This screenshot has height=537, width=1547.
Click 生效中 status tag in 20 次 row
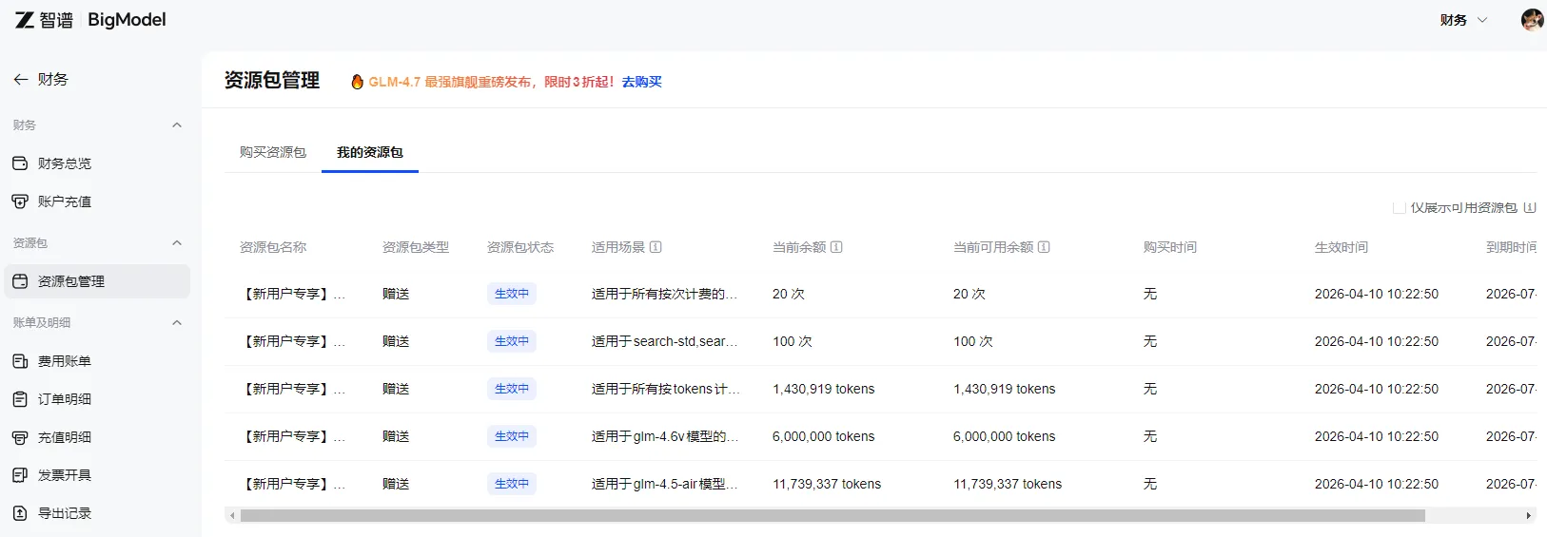pos(512,294)
